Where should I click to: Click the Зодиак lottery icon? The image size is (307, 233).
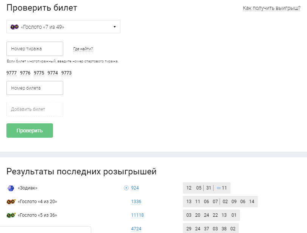coord(11,188)
